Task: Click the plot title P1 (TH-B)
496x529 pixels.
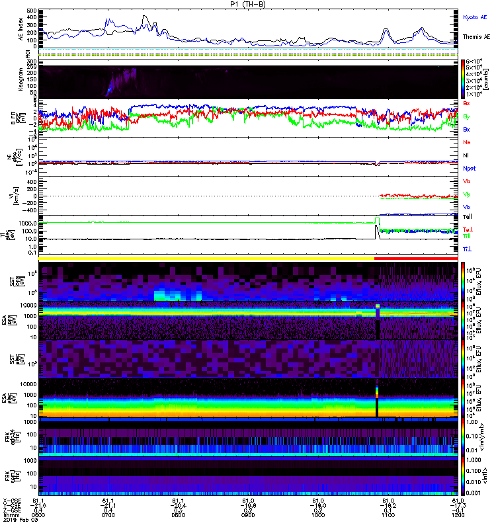Action: [x=247, y=4]
